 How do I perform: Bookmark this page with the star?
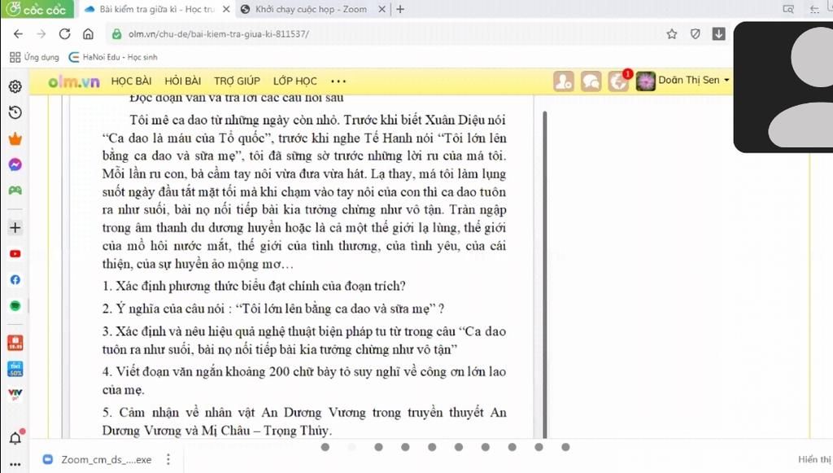pos(671,34)
